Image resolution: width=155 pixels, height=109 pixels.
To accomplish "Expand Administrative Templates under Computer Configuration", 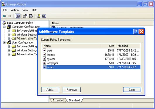I will pos(9,39).
